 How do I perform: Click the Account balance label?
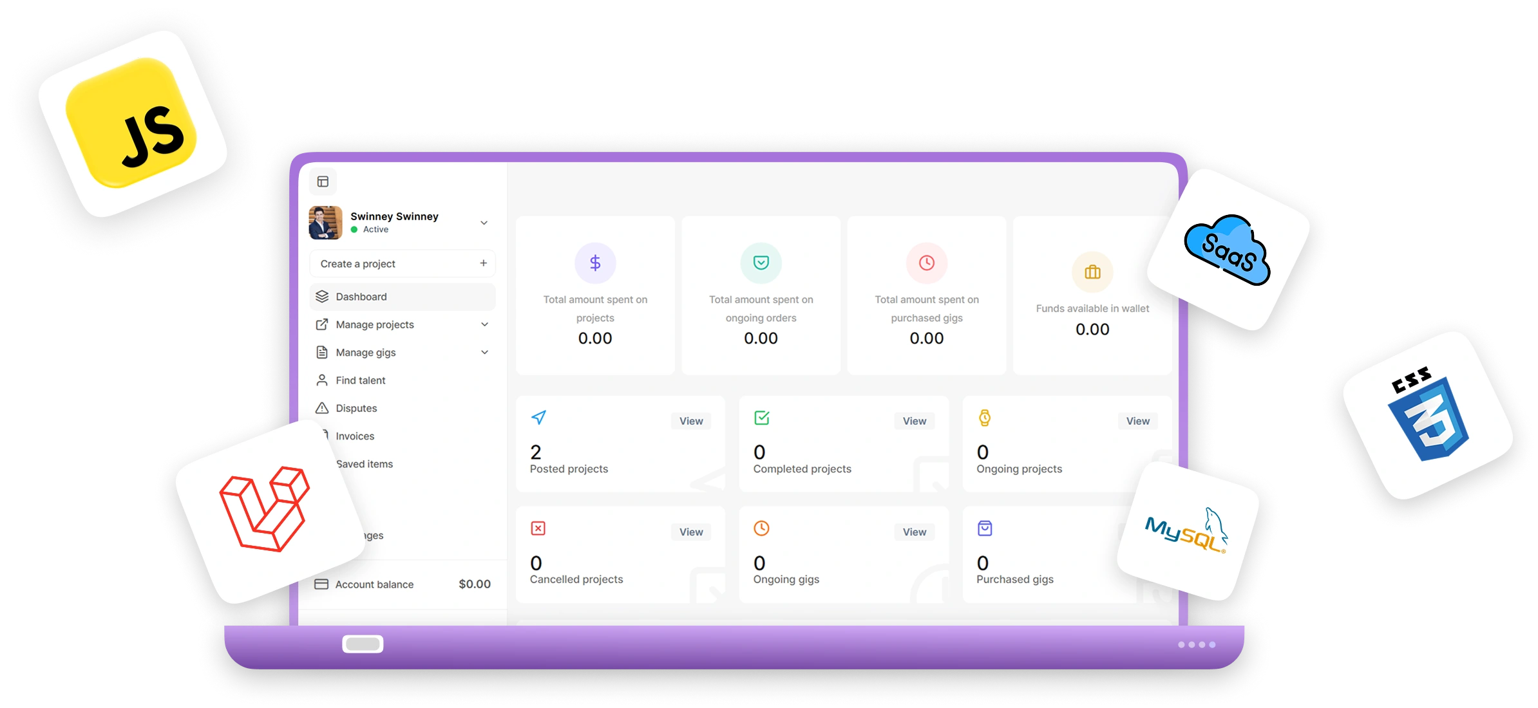pos(374,584)
